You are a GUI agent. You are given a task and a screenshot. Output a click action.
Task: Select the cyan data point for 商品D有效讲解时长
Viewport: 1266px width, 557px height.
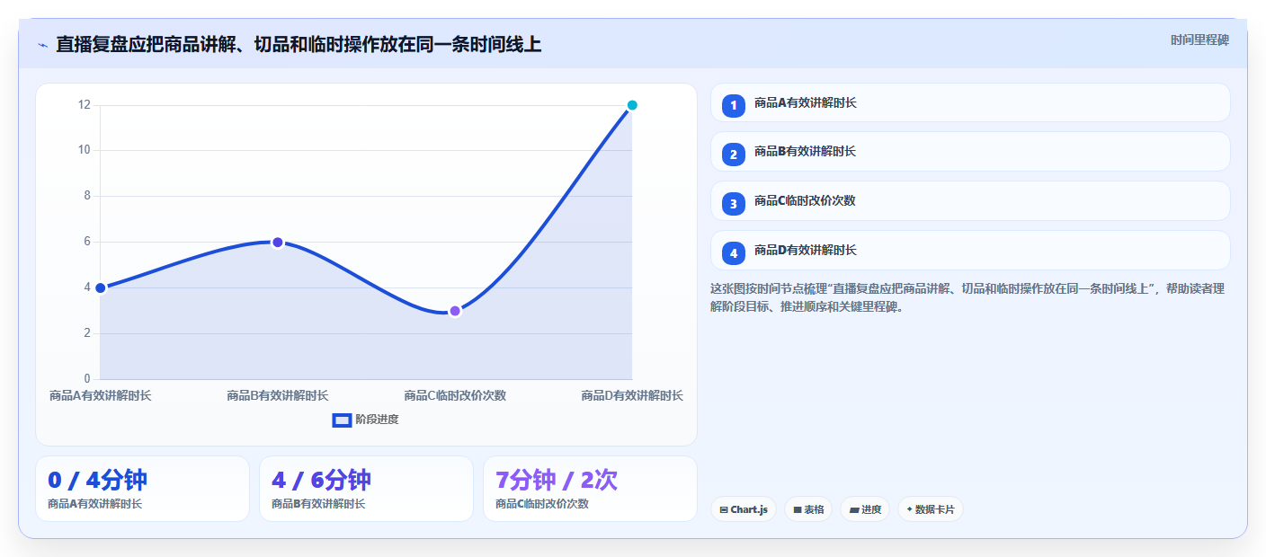tap(632, 105)
